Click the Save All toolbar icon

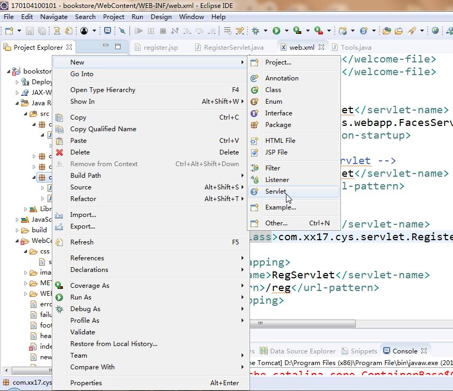[42, 31]
